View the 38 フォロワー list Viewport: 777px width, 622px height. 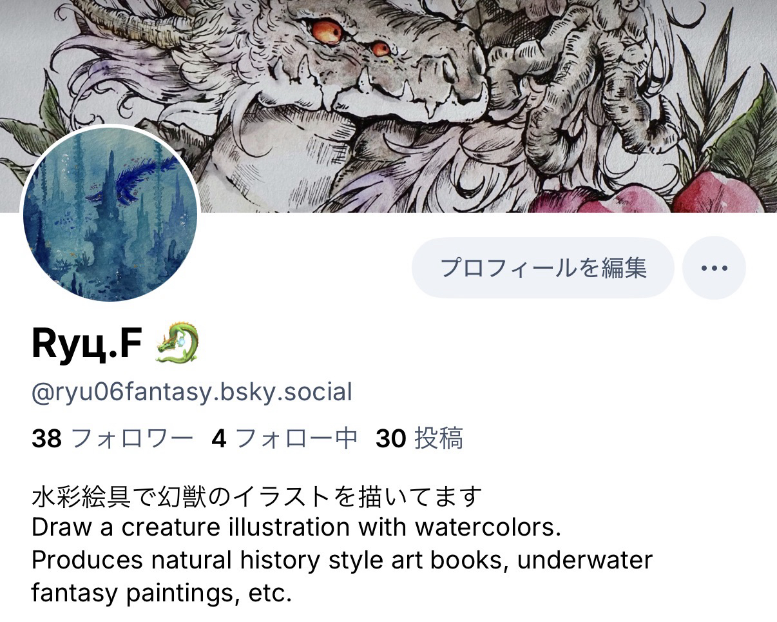pos(112,439)
